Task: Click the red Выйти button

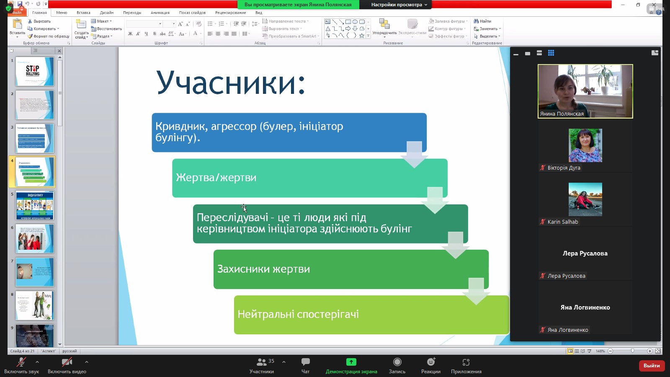Action: click(x=652, y=366)
